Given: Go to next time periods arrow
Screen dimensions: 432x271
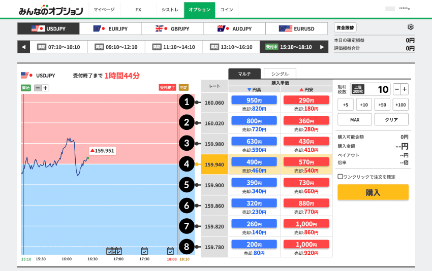Looking at the screenshot, I should pyautogui.click(x=322, y=47).
